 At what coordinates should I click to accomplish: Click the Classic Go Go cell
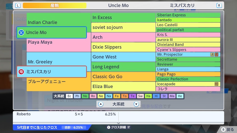coord(123,76)
